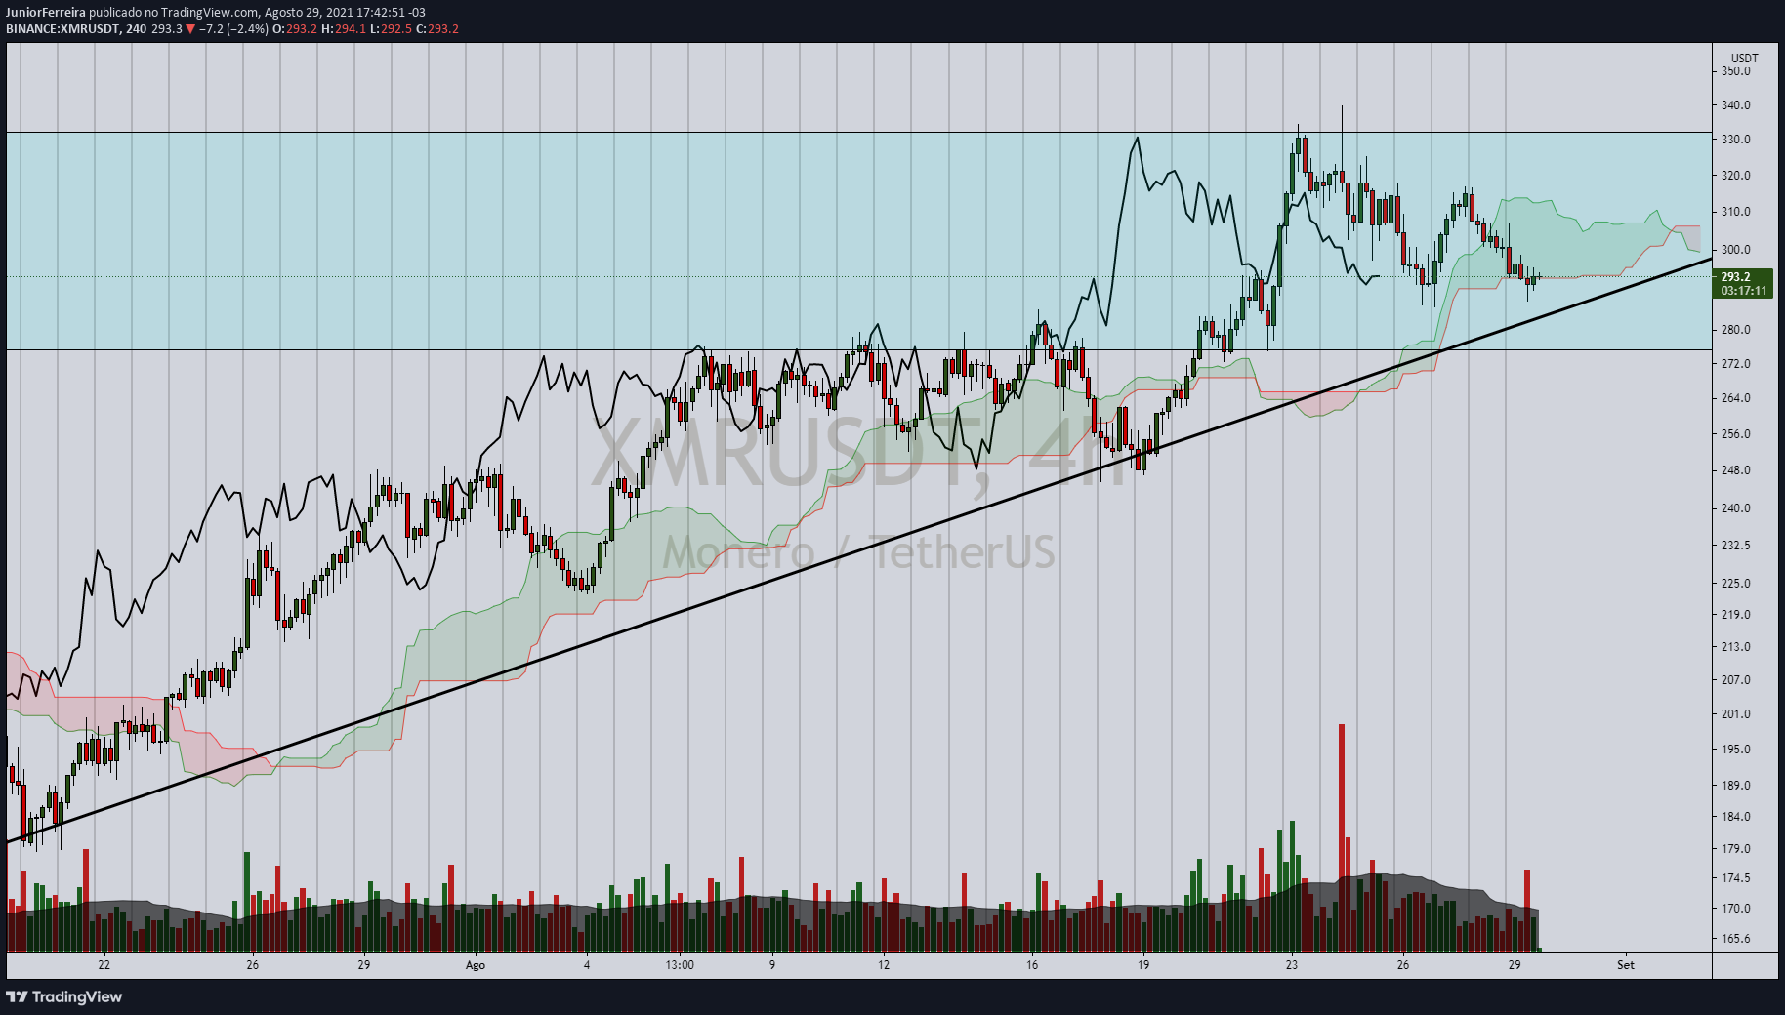Viewport: 1785px width, 1015px height.
Task: Click the current price tag 293.2
Action: (x=1743, y=283)
